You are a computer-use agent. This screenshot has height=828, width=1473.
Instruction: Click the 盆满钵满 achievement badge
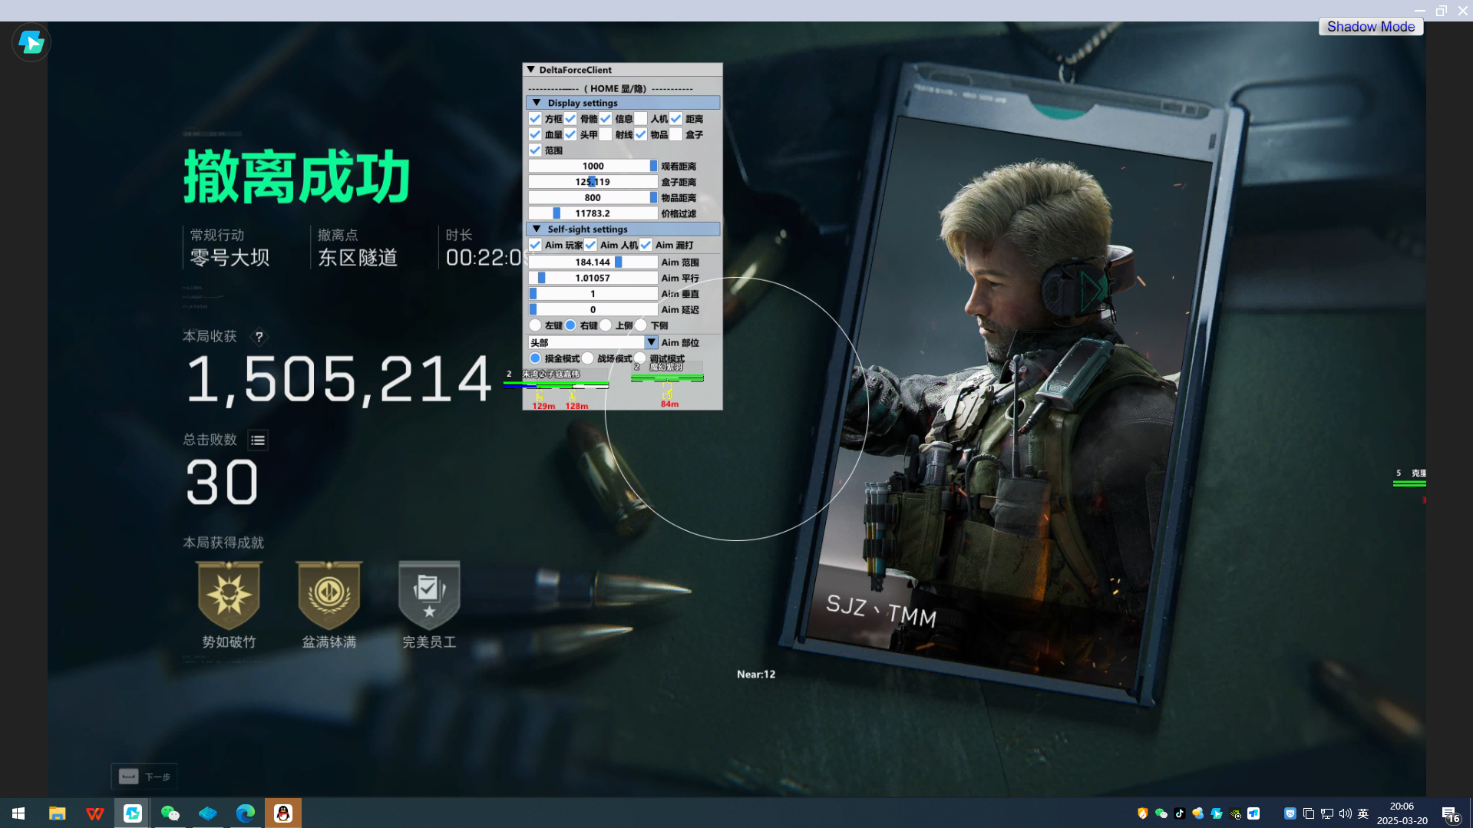329,595
